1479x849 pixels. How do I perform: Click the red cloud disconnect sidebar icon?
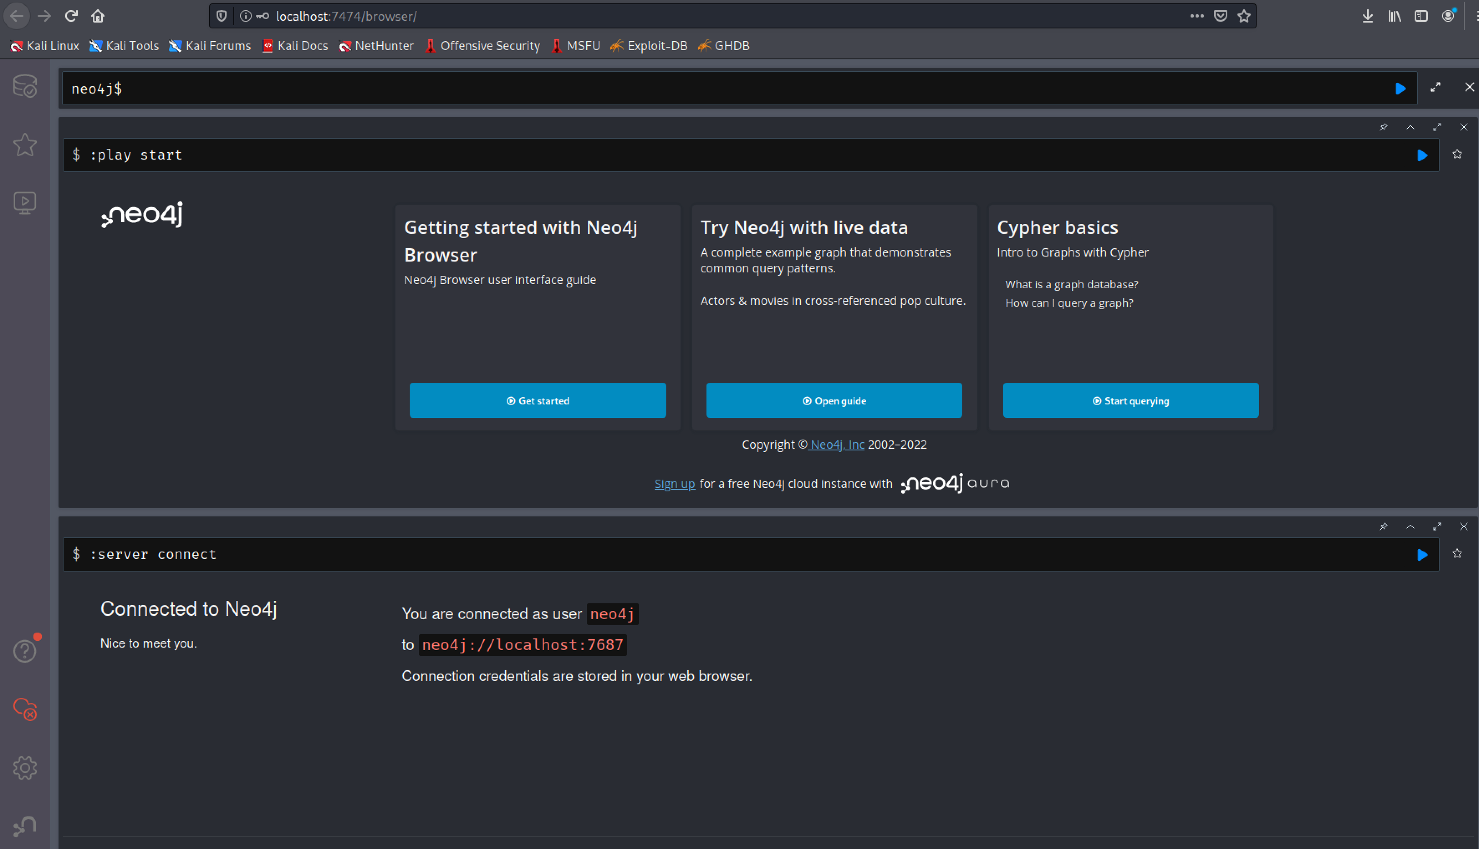(25, 709)
